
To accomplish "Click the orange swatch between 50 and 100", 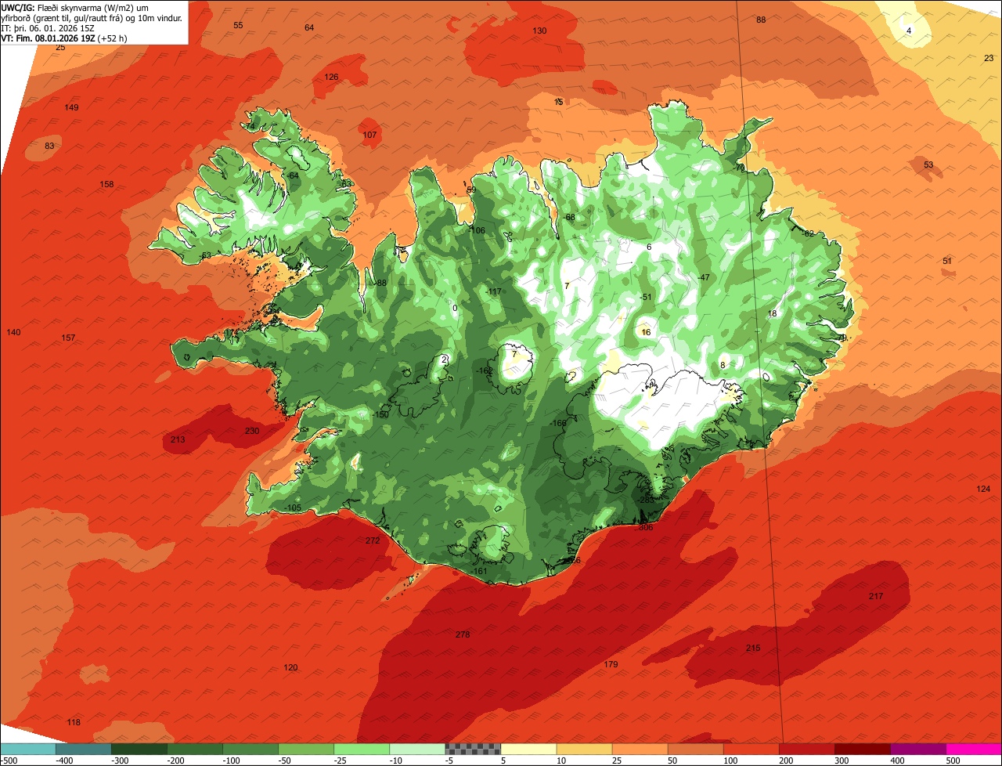I will 694,749.
